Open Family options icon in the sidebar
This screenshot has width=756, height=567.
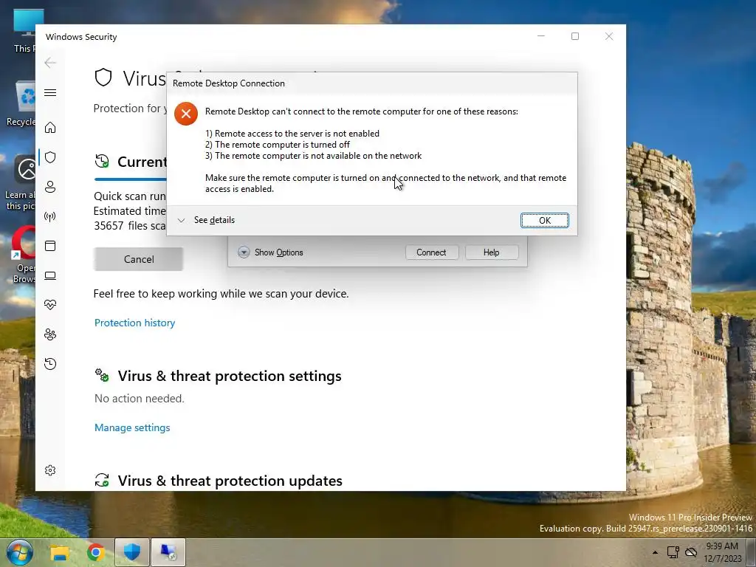[50, 334]
